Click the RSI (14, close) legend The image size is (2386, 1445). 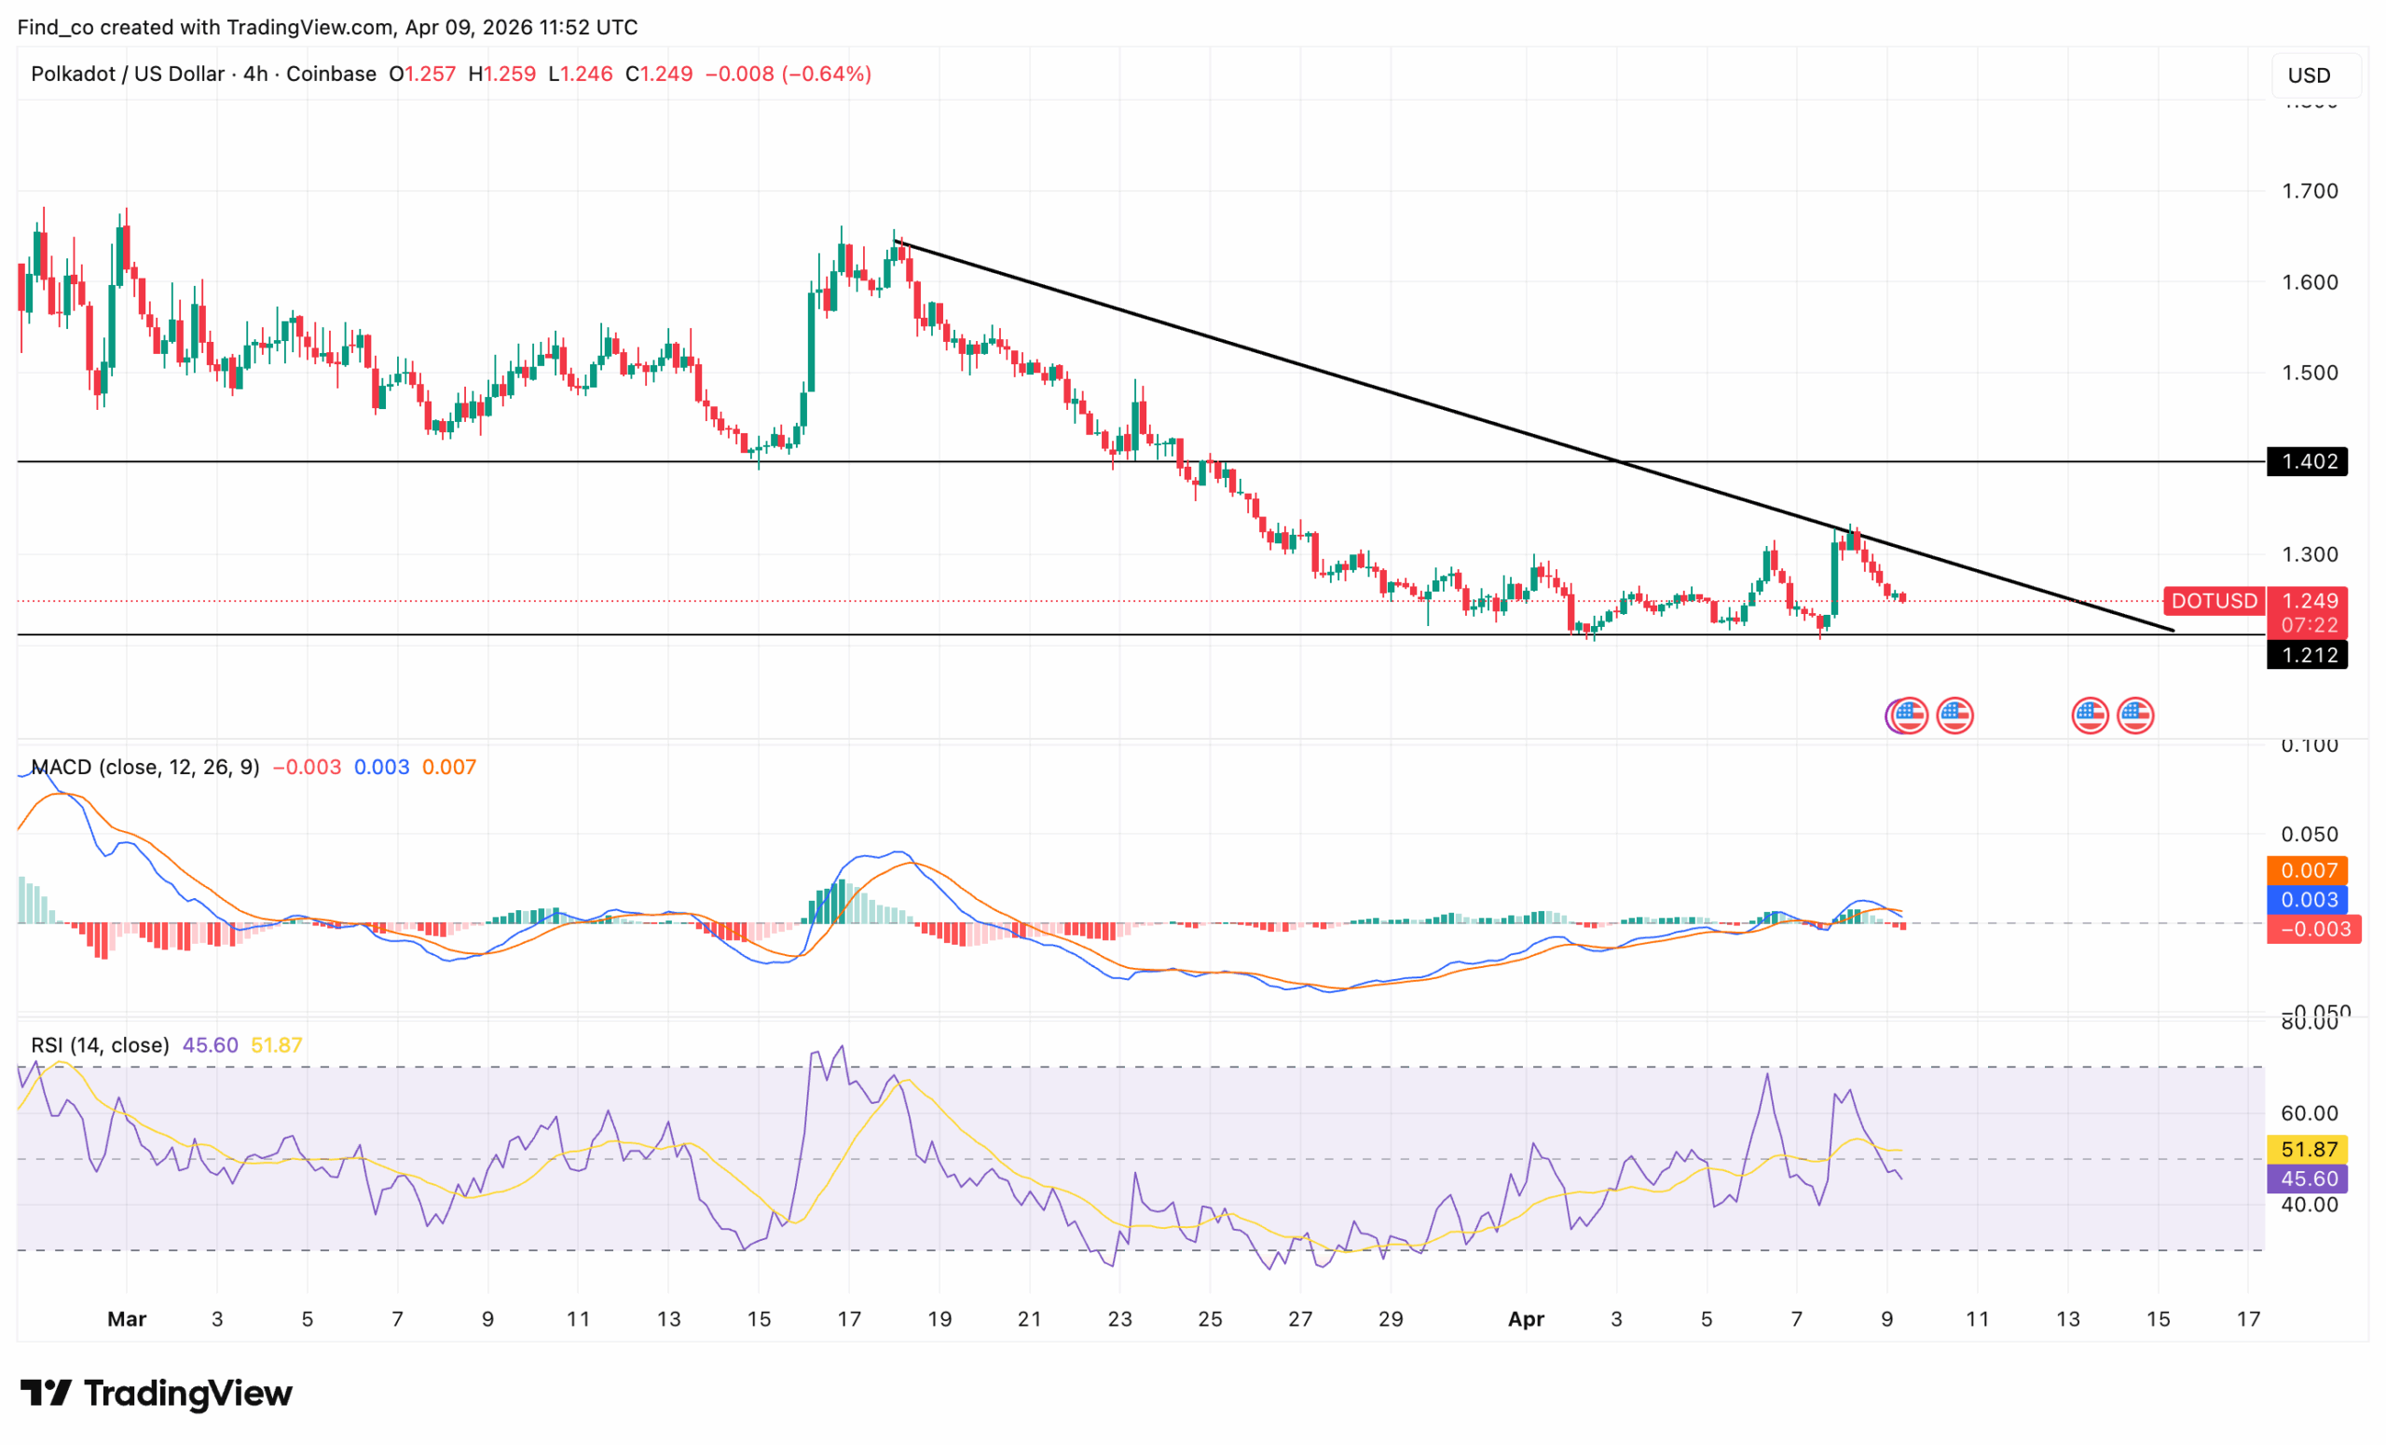coord(100,1045)
